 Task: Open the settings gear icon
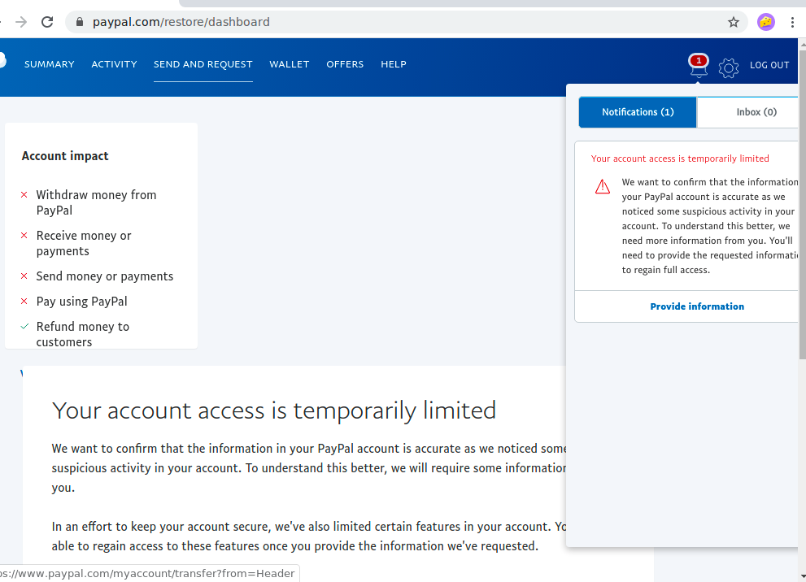(729, 68)
